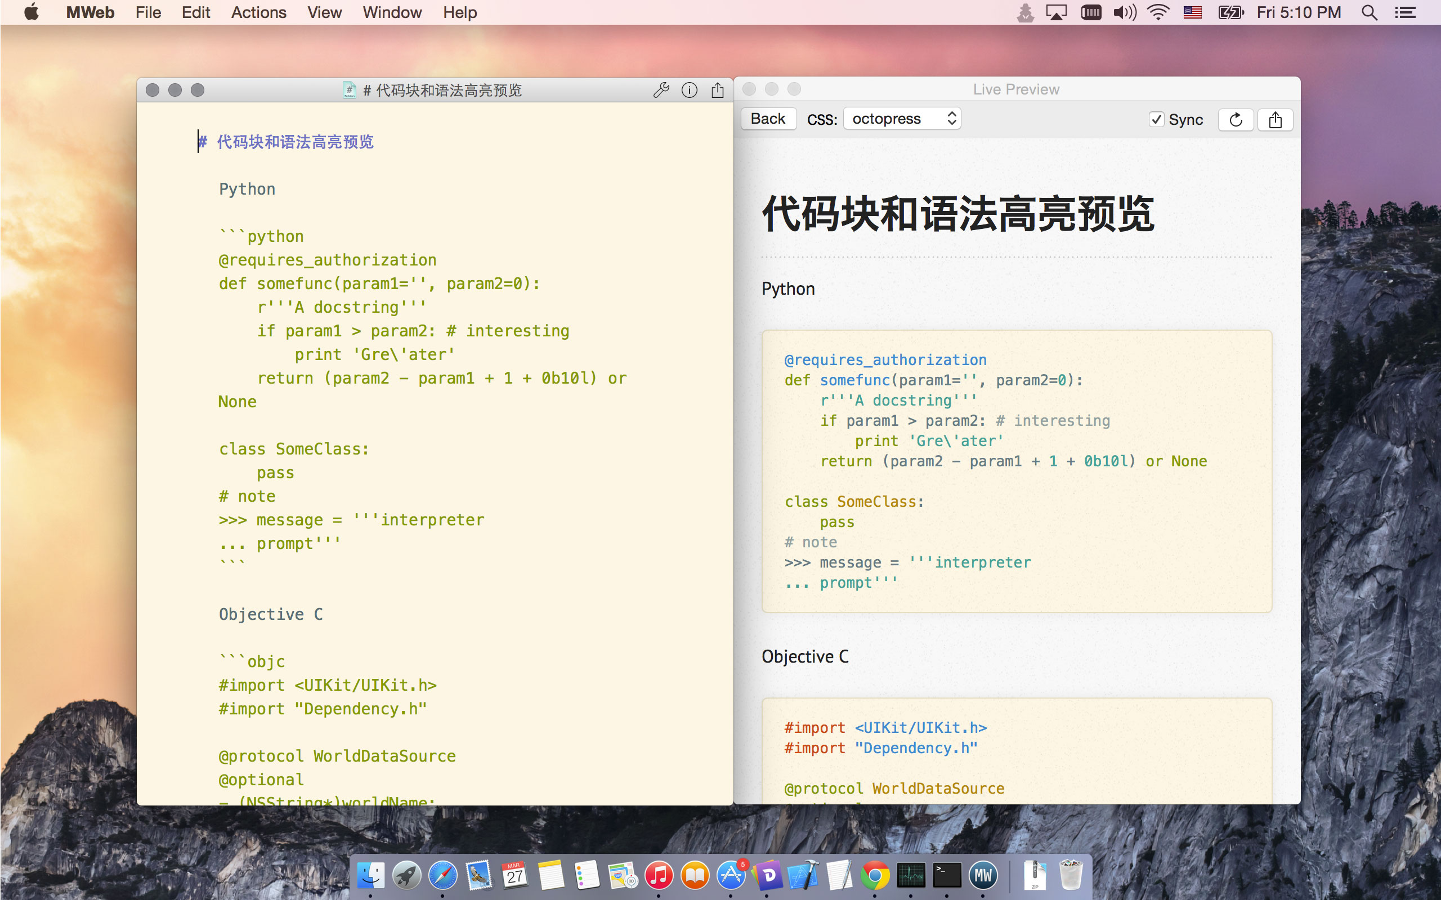Open Xcode from the Dock

[803, 875]
